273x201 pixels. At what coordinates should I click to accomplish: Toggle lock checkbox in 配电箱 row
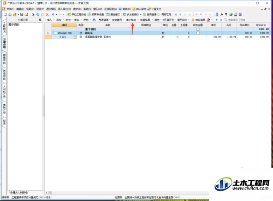point(198,33)
